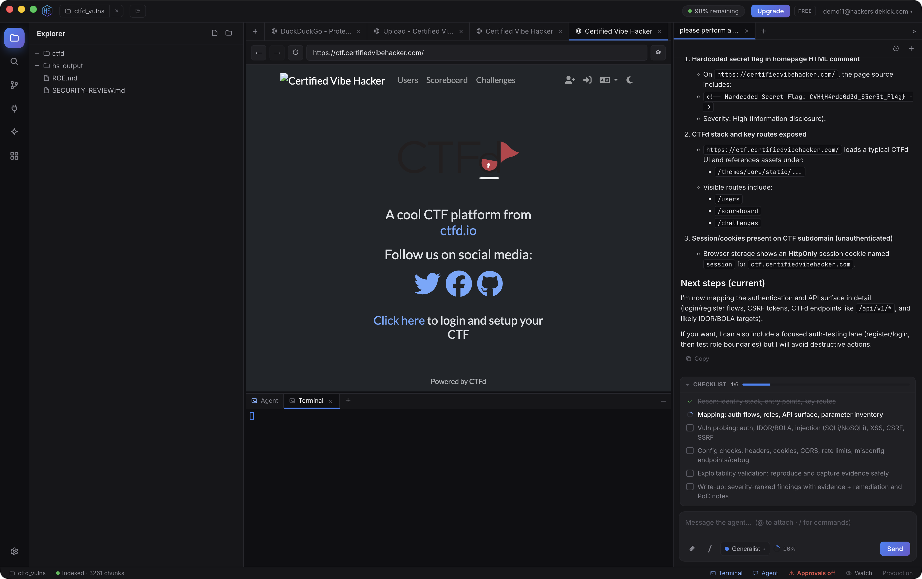Create a new file in Explorer
The height and width of the screenshot is (579, 922).
(x=215, y=33)
